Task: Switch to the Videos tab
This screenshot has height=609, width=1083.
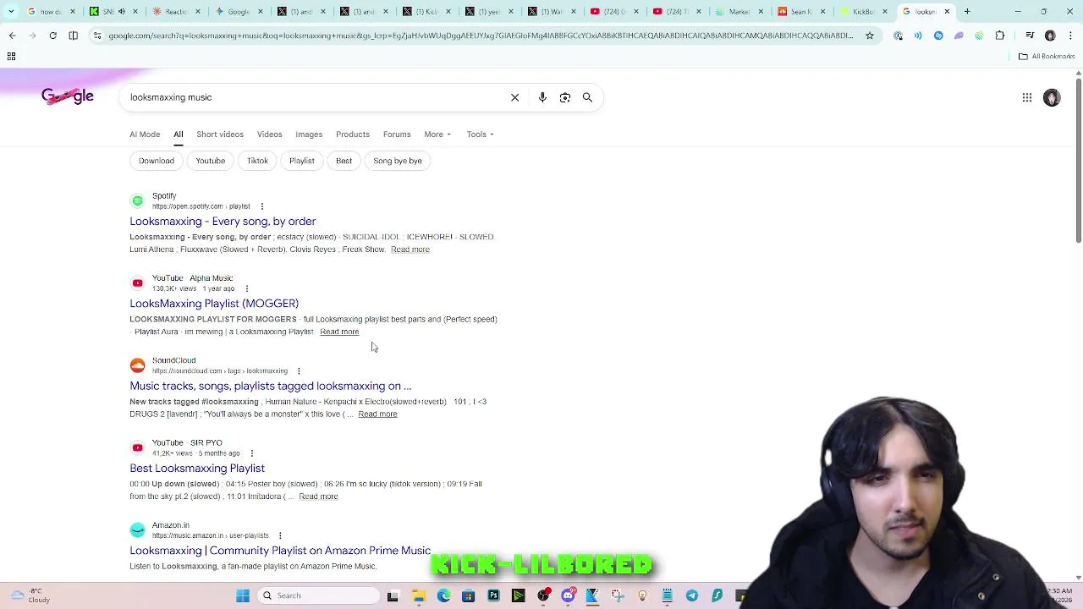Action: click(x=270, y=134)
